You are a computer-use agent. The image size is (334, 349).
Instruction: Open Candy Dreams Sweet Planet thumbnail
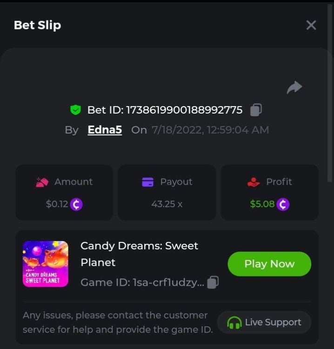46,264
